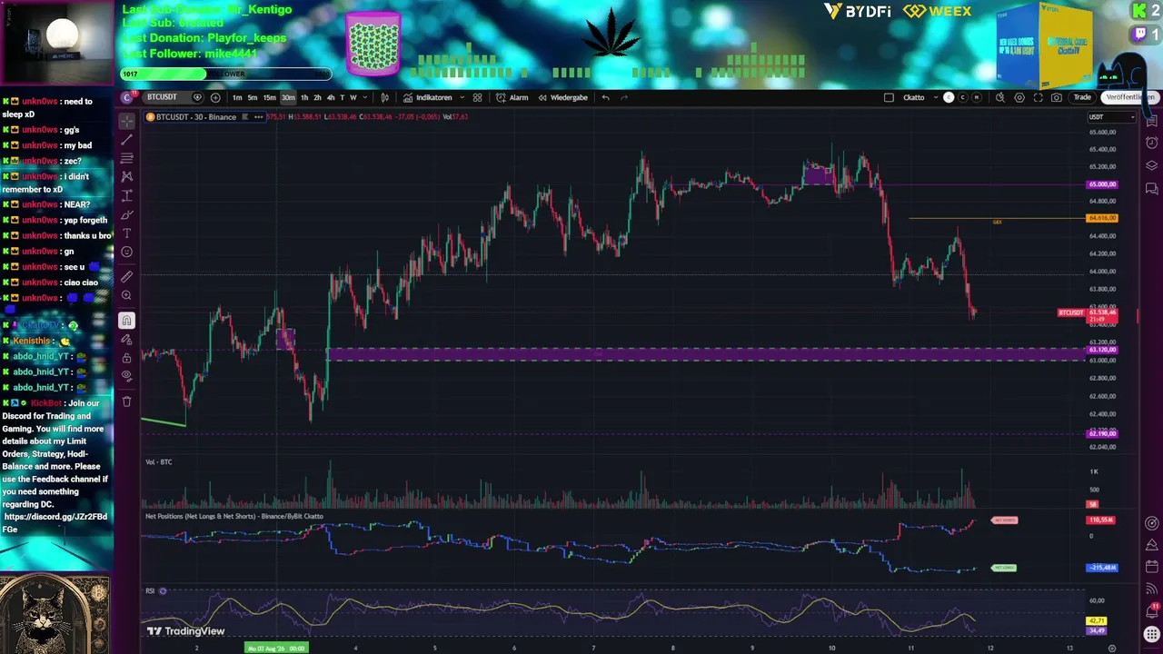Select the trend line drawing tool
Image resolution: width=1163 pixels, height=654 pixels.
point(126,139)
